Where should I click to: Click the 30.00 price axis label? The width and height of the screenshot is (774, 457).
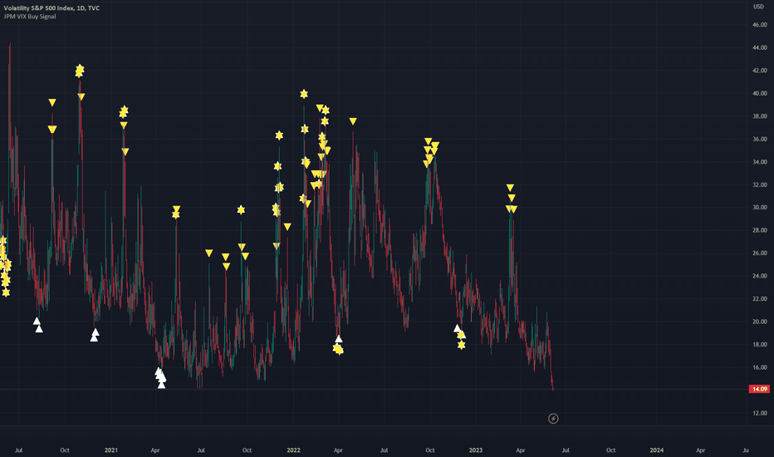pyautogui.click(x=760, y=208)
